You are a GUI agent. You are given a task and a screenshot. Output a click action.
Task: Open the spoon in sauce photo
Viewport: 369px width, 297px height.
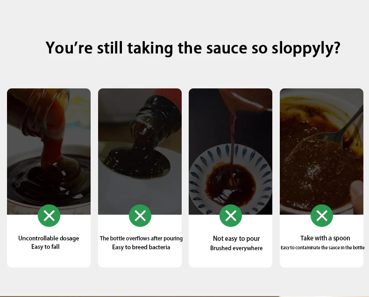click(x=321, y=152)
